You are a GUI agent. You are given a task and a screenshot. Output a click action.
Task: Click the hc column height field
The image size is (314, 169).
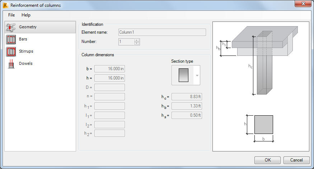(x=187, y=97)
